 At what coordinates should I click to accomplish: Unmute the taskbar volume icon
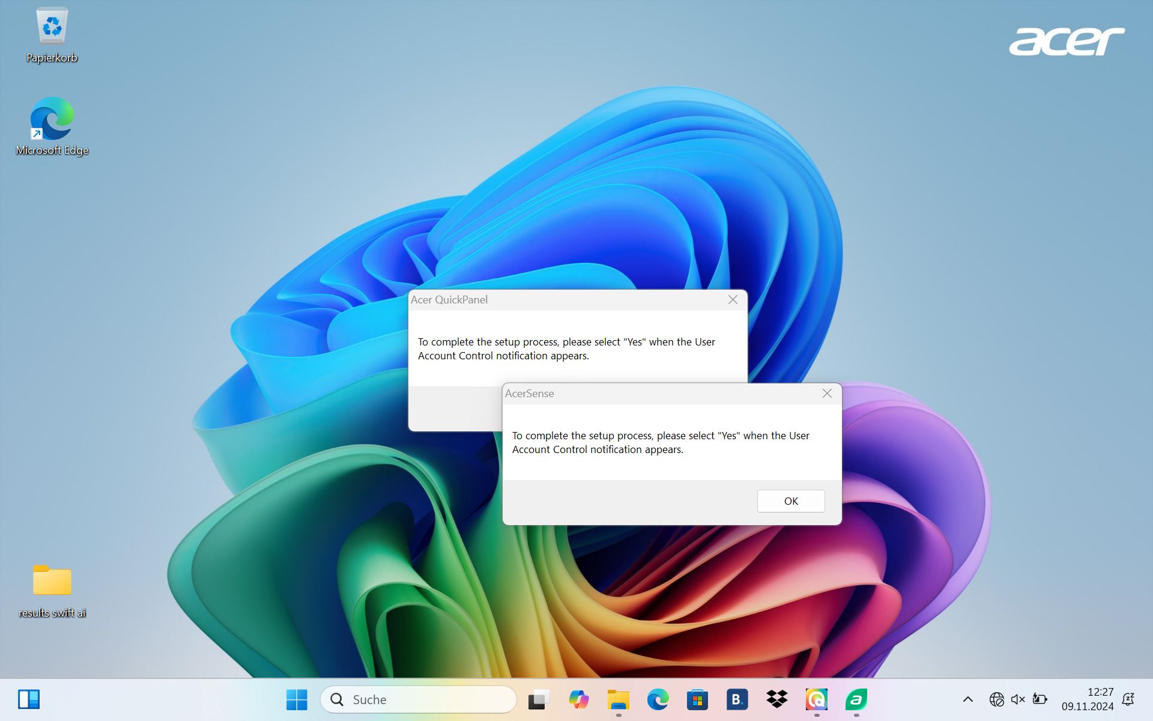[x=1018, y=699]
